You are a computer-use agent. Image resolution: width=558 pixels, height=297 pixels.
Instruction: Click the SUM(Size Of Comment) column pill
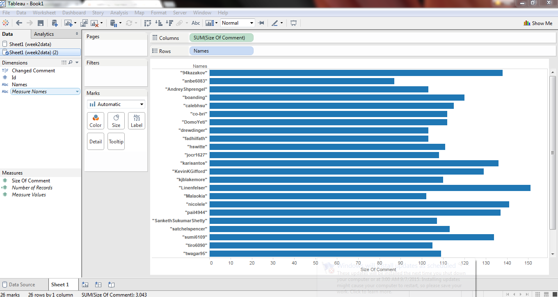221,38
